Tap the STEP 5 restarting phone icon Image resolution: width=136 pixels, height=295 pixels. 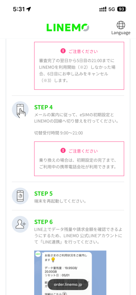click(20, 196)
